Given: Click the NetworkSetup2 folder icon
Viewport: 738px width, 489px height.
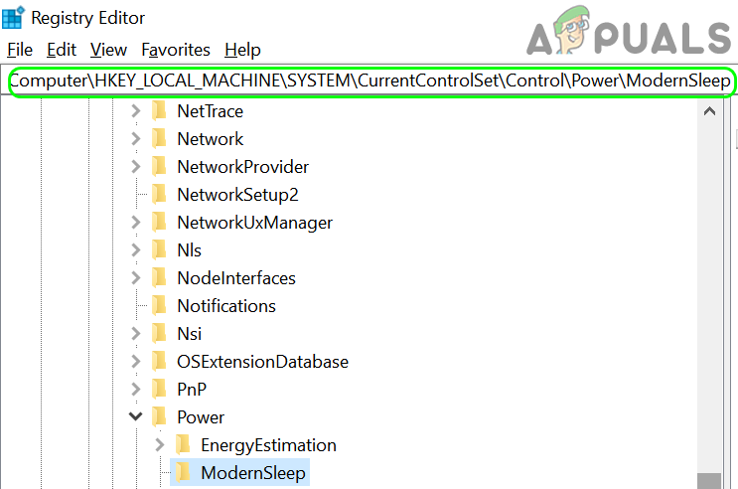Looking at the screenshot, I should click(x=159, y=194).
